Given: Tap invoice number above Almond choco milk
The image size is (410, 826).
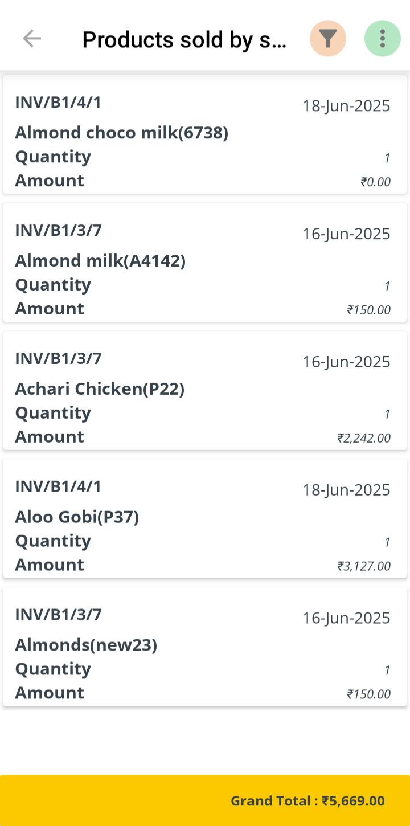Looking at the screenshot, I should 58,103.
